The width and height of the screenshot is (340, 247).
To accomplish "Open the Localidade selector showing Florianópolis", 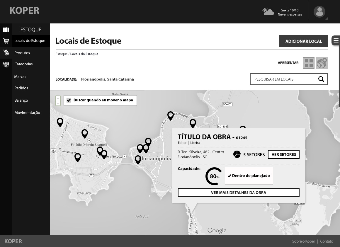I will (107, 79).
